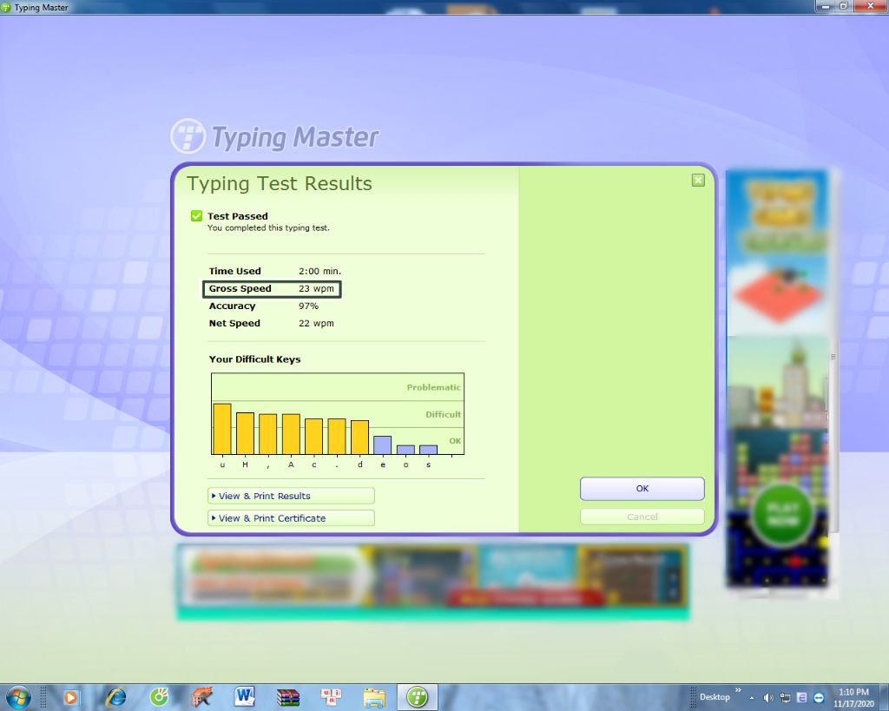Open the red tiles game icon on taskbar

point(331,697)
